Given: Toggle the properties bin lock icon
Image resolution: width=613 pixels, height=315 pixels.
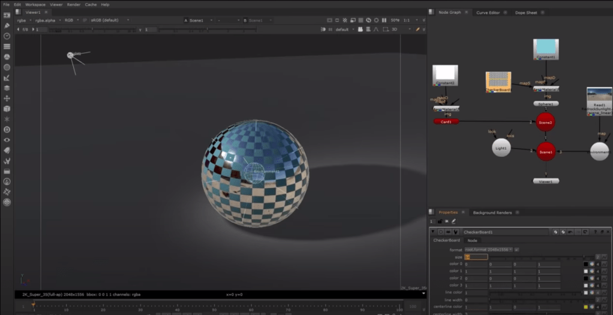Looking at the screenshot, I should click(438, 222).
